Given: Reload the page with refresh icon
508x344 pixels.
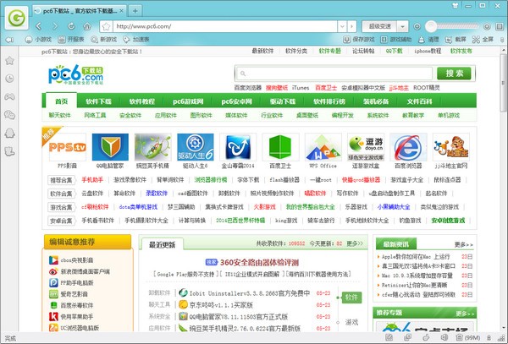Looking at the screenshot, I should click(x=71, y=26).
